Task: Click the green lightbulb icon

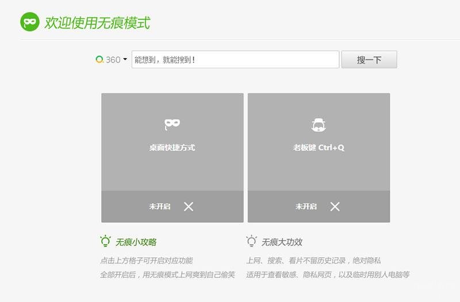Action: coord(106,241)
